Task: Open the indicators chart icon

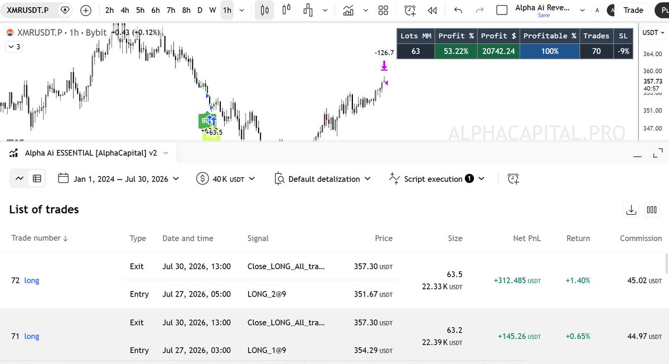Action: click(x=348, y=10)
